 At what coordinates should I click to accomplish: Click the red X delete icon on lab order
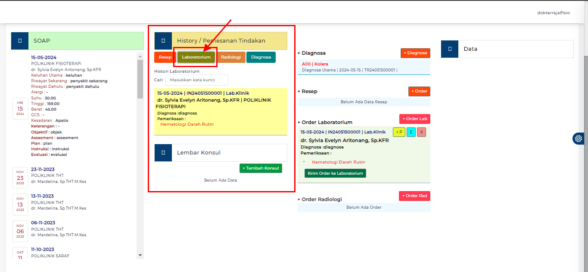421,132
